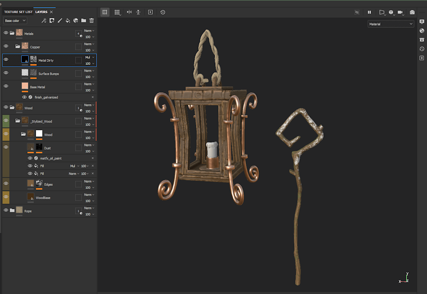Open the Material display mode dropdown

click(x=391, y=24)
